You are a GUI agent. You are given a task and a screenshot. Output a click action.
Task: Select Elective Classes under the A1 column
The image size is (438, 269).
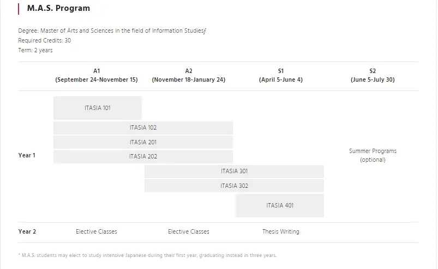click(x=97, y=231)
